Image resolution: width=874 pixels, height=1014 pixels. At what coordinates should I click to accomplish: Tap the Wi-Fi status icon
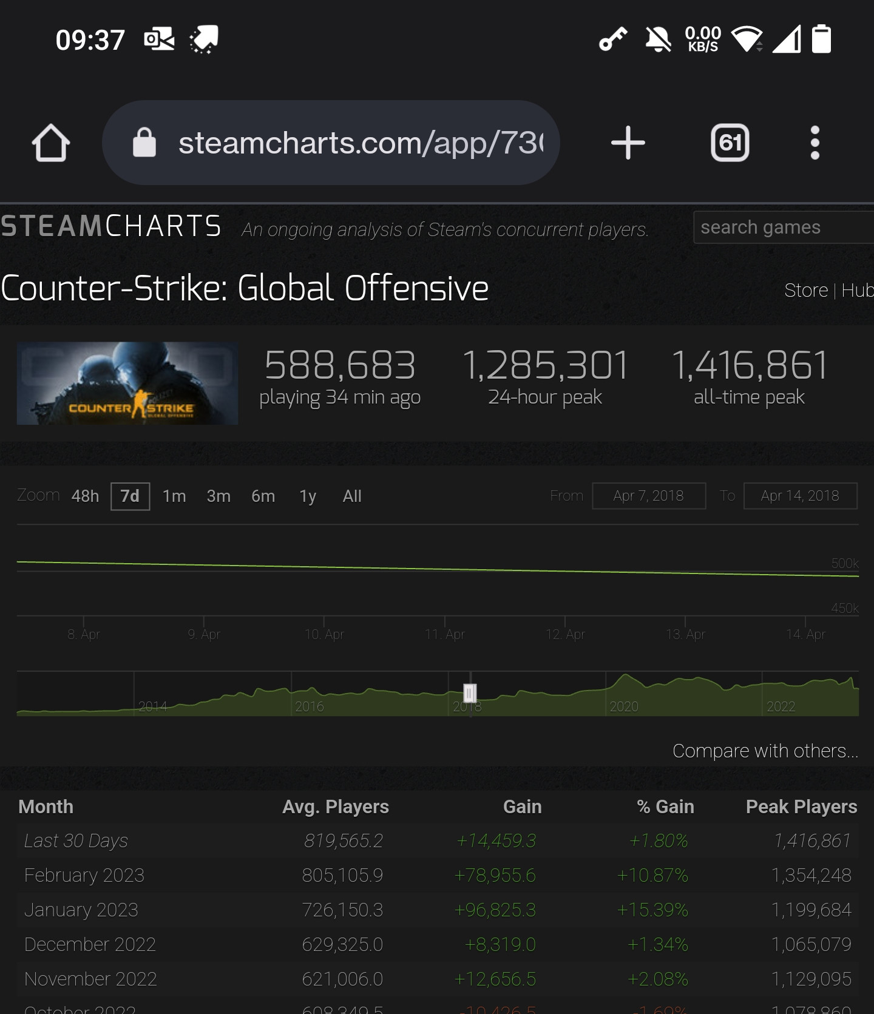pyautogui.click(x=747, y=39)
